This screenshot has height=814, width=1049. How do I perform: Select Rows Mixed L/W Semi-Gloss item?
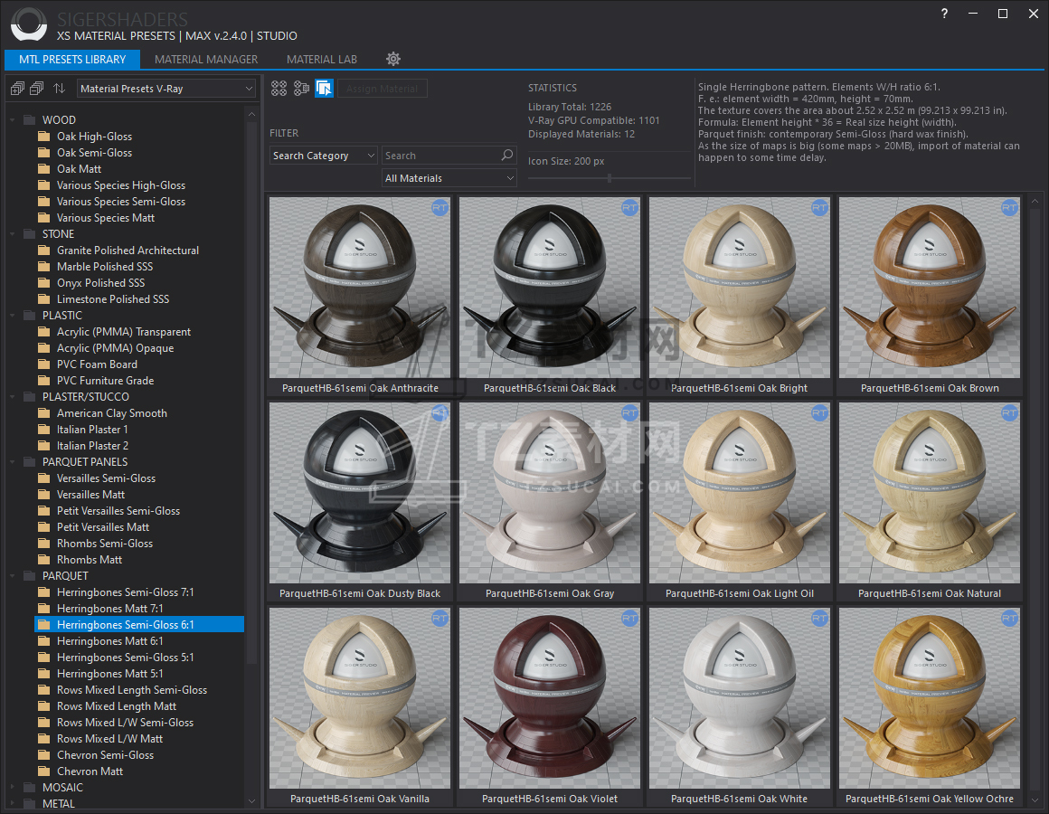click(x=125, y=723)
